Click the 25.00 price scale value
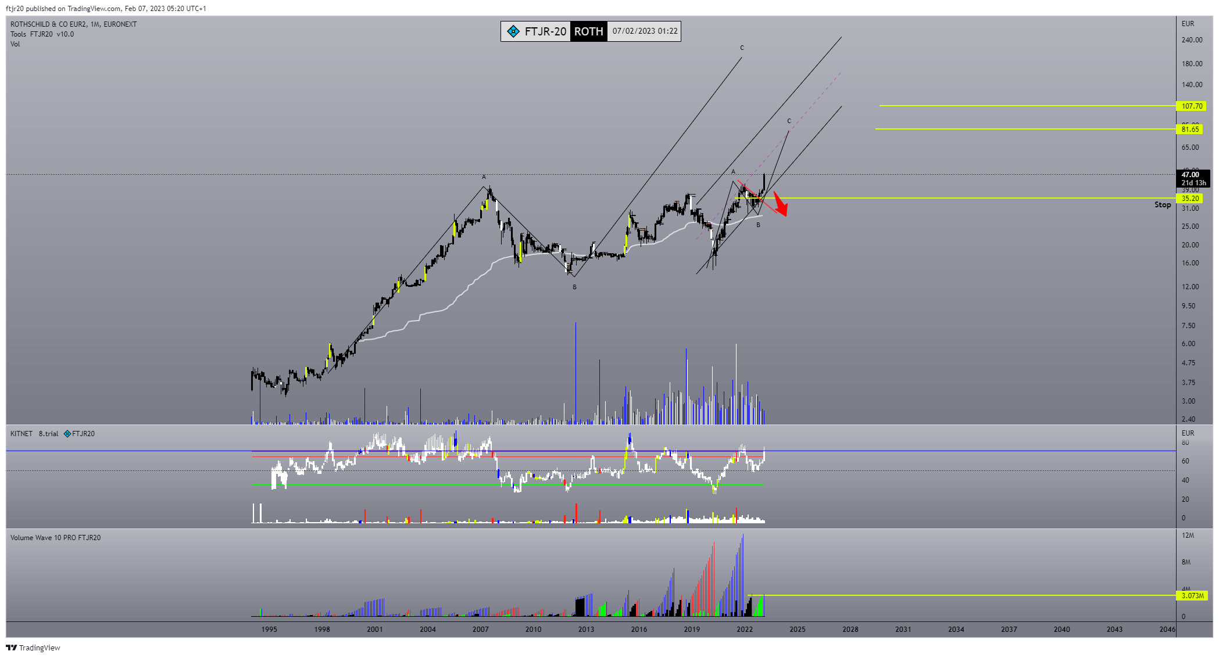1219x658 pixels. point(1190,226)
